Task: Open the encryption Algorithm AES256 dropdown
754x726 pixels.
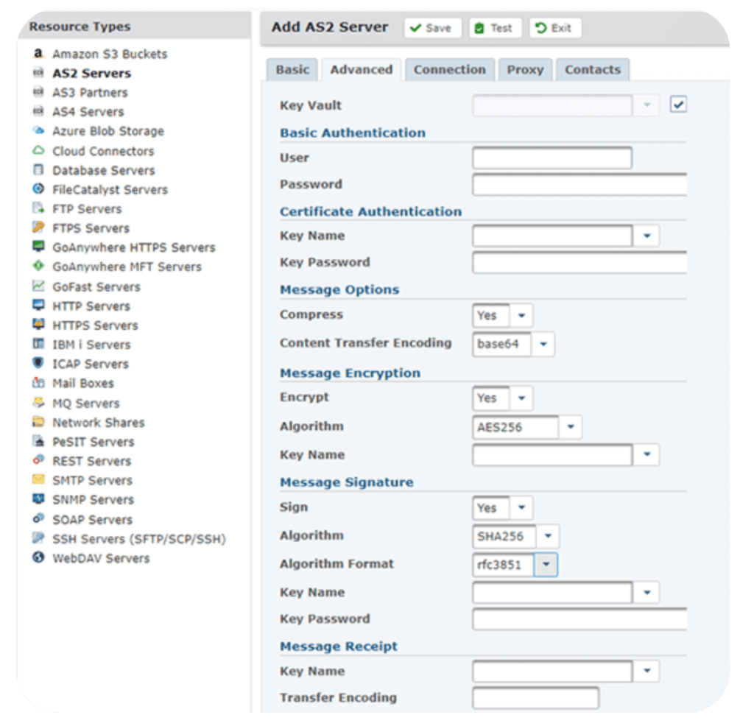Action: click(x=571, y=426)
